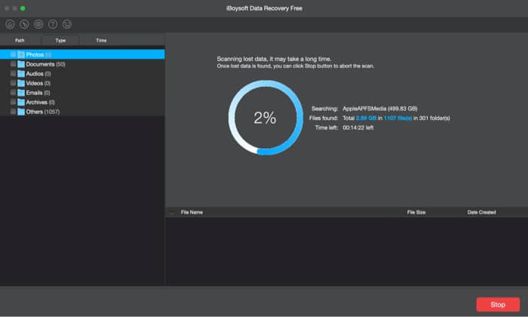Click the Archives folder icon
Screen dimensions: 528x317
[x=21, y=102]
